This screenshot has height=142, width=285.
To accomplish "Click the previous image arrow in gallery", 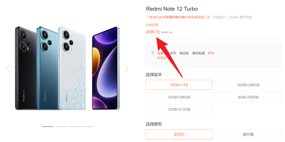I will tap(8, 69).
